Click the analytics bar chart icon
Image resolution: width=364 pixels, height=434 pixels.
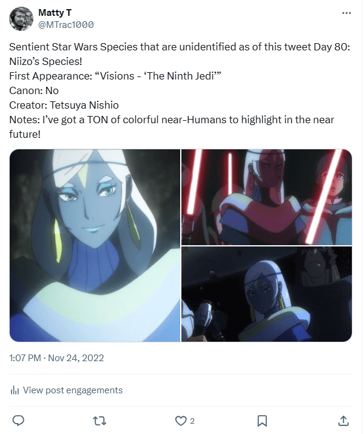(15, 390)
